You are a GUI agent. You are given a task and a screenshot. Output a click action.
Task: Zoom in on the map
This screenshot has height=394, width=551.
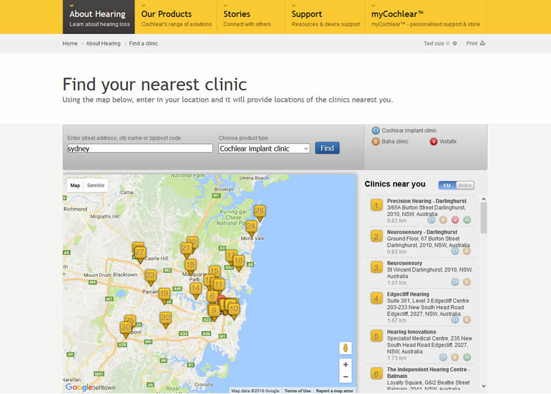click(x=345, y=364)
